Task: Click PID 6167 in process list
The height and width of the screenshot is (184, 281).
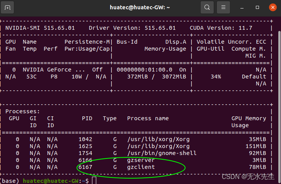Action: point(85,167)
